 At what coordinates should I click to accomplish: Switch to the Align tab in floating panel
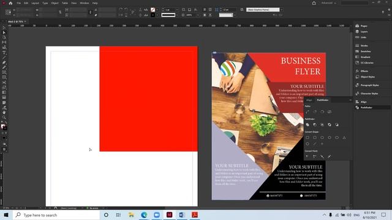[x=309, y=100]
